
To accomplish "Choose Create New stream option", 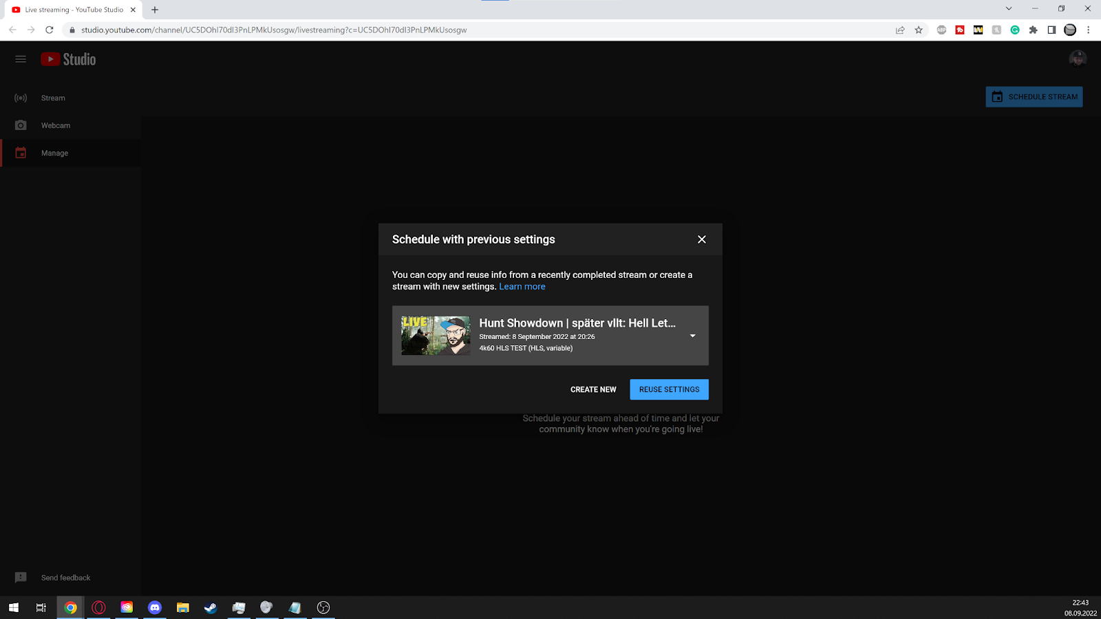I will pos(593,389).
